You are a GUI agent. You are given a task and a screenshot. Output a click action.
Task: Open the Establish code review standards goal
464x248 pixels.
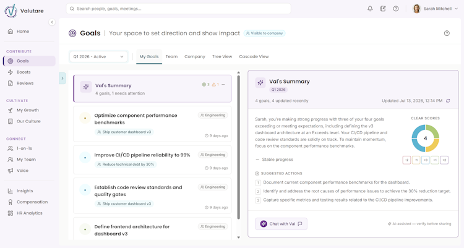click(x=152, y=195)
